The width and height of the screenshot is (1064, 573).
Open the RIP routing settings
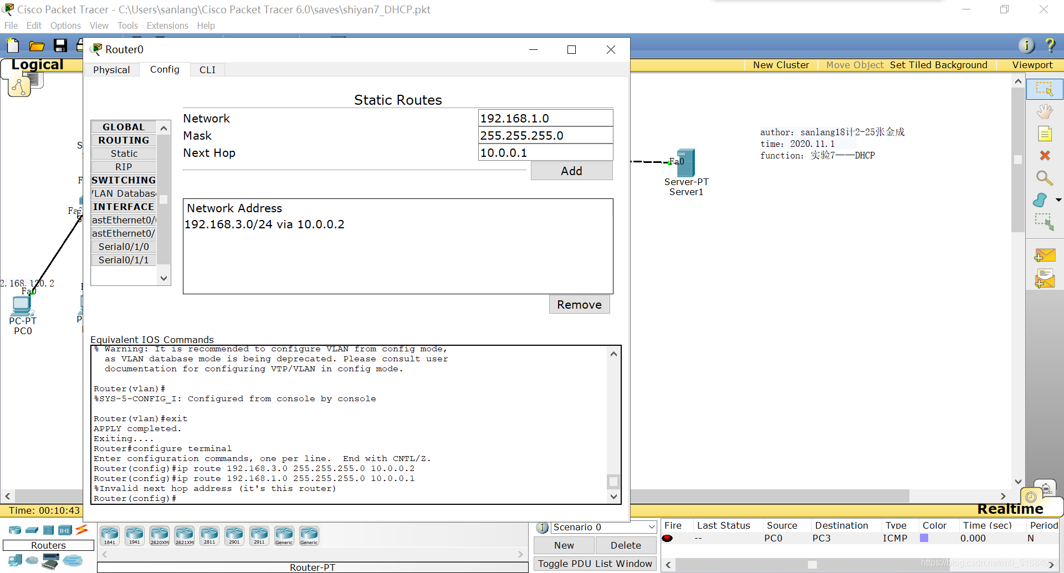[x=124, y=167]
